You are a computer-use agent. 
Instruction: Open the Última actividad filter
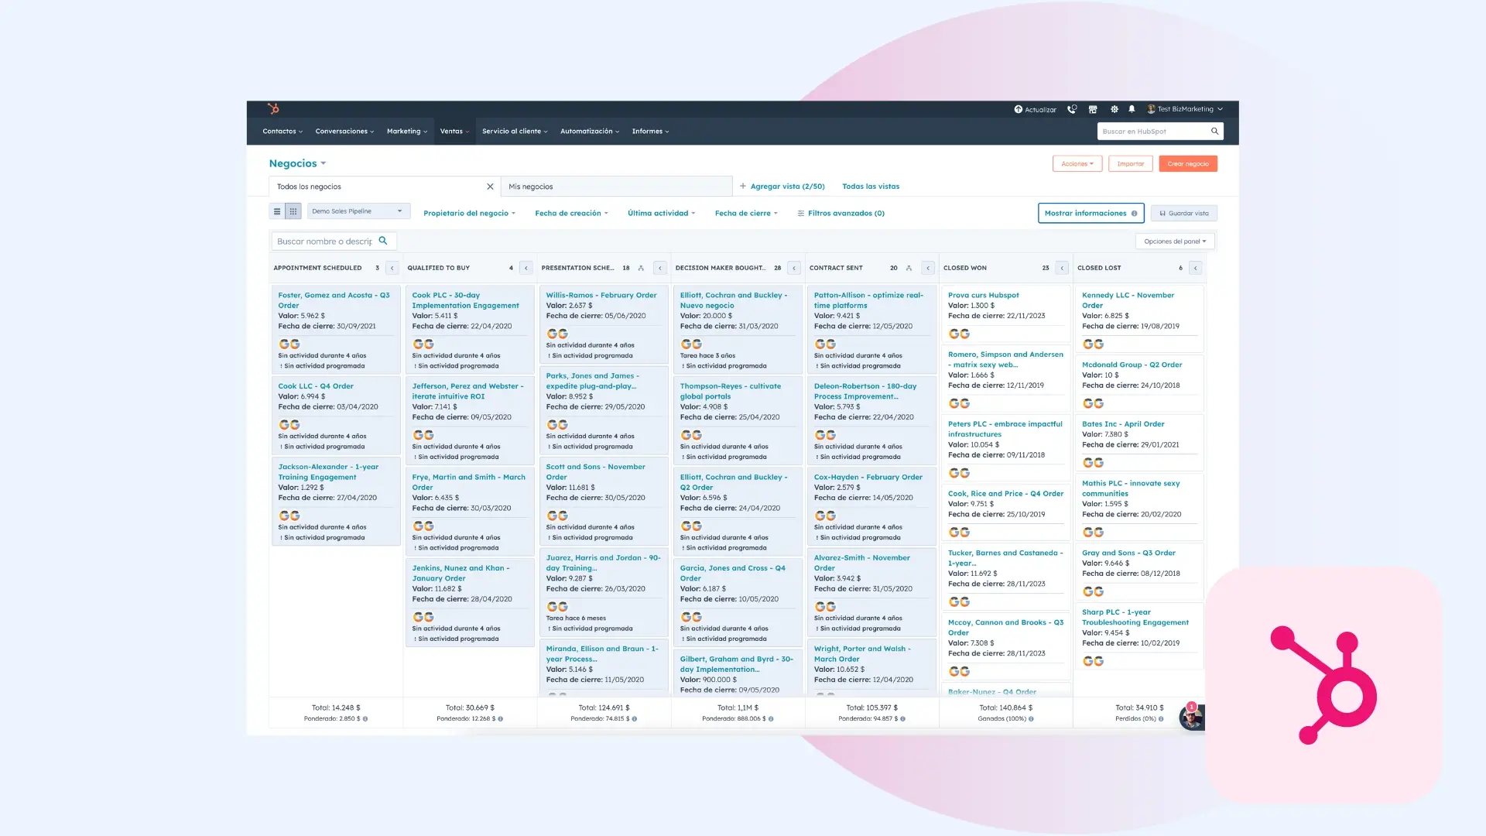pyautogui.click(x=661, y=214)
